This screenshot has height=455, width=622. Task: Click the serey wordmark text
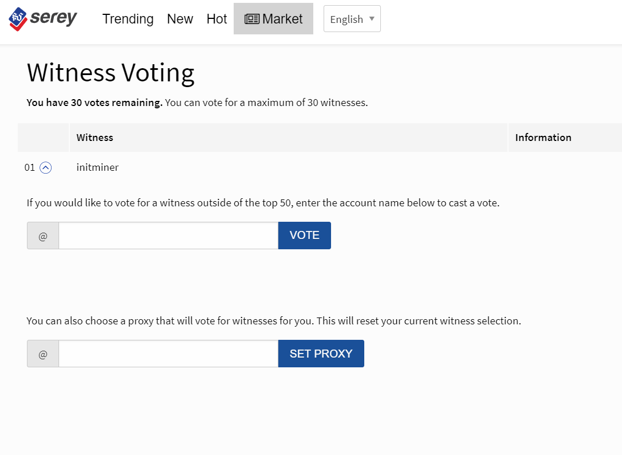tap(53, 18)
